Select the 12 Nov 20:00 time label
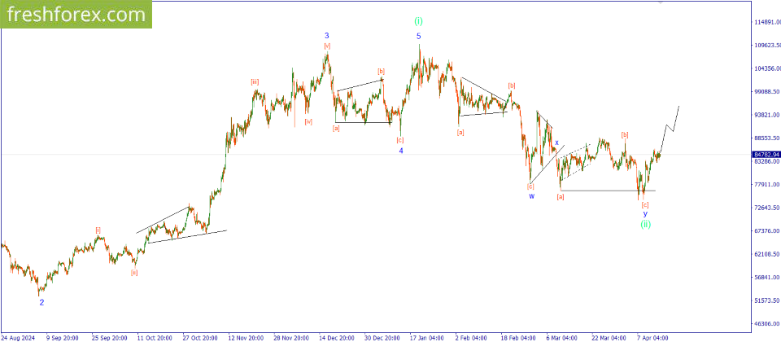781x342 pixels. [x=245, y=336]
